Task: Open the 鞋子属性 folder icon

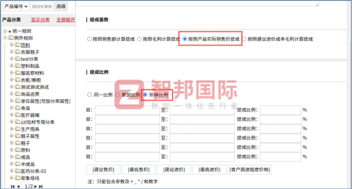Action: point(18,136)
